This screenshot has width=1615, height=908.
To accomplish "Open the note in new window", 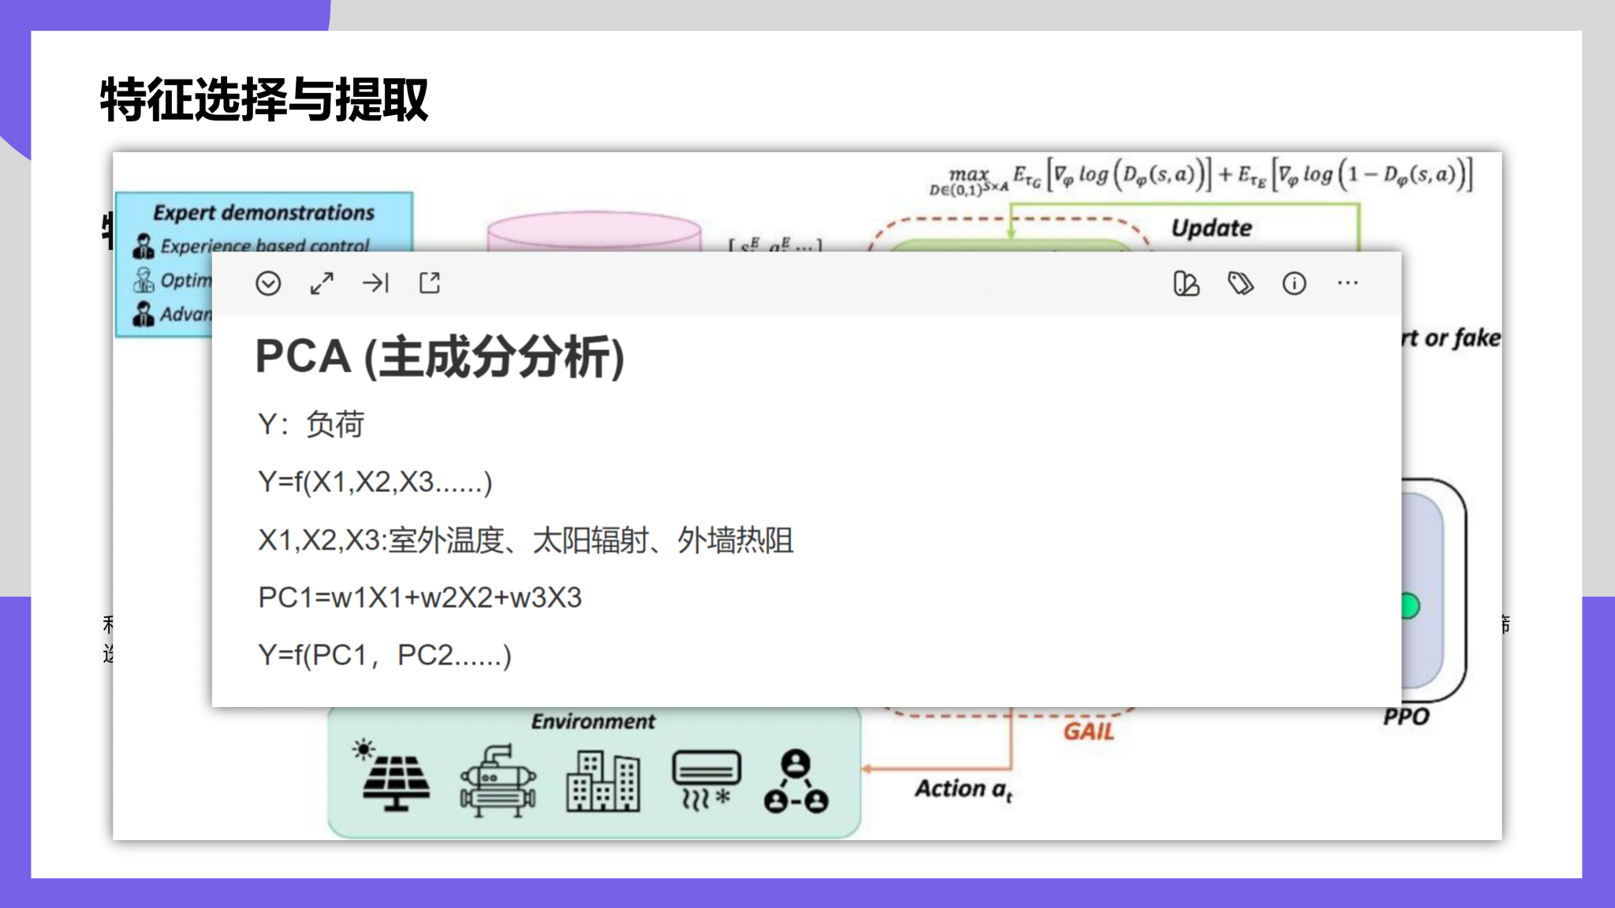I will pos(430,283).
